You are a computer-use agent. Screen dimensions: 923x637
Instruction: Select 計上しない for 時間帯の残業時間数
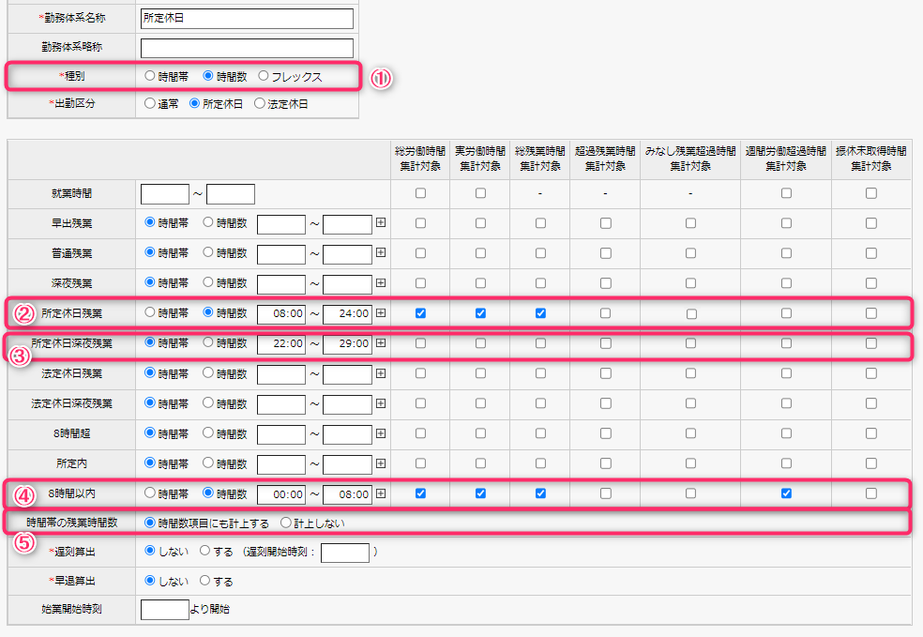286,523
